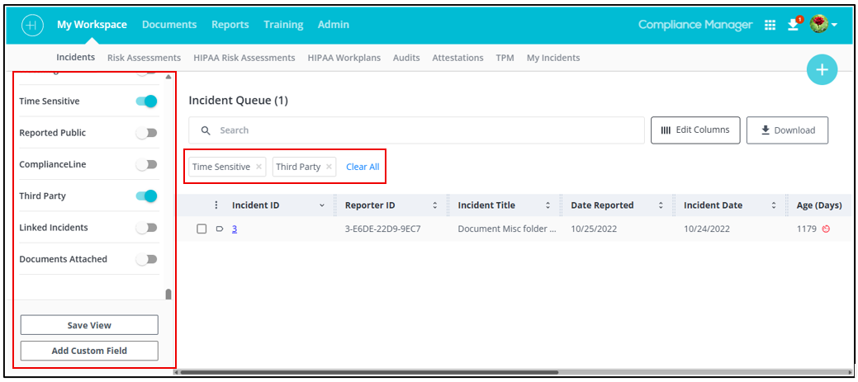Click the flag icon on incident 3

pyautogui.click(x=220, y=229)
